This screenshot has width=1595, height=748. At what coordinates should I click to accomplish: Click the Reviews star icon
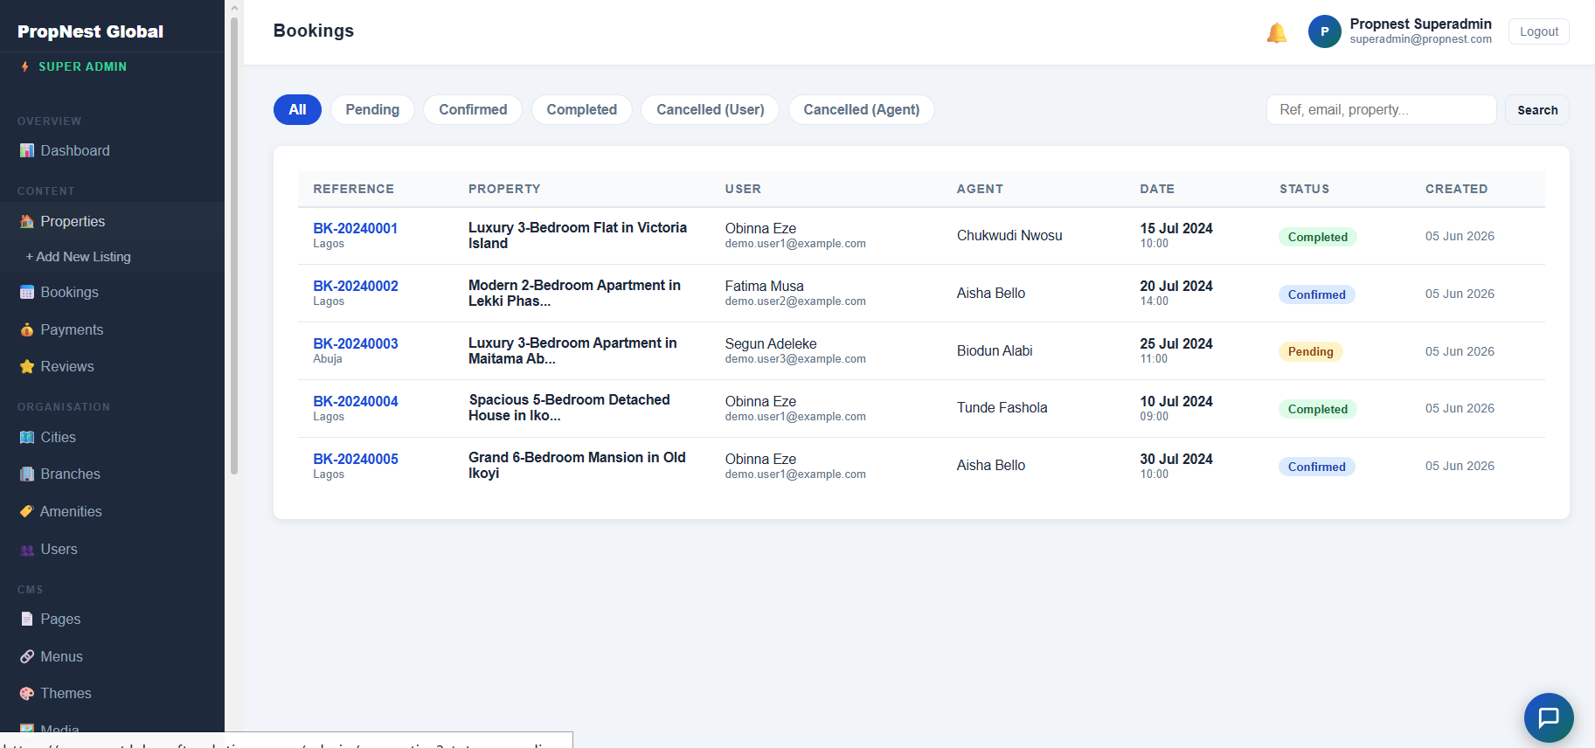[x=27, y=366]
